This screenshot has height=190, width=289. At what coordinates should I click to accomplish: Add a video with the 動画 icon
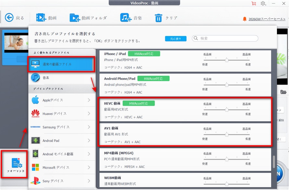pos(41,18)
